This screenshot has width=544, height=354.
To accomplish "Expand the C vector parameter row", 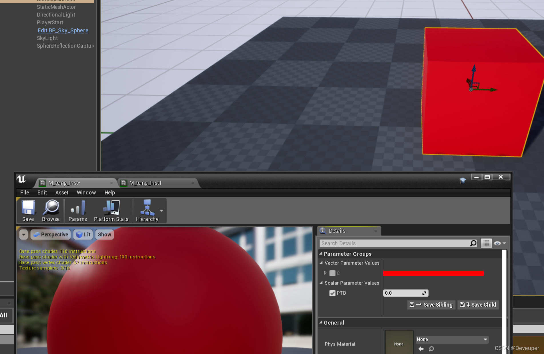I will (x=325, y=273).
